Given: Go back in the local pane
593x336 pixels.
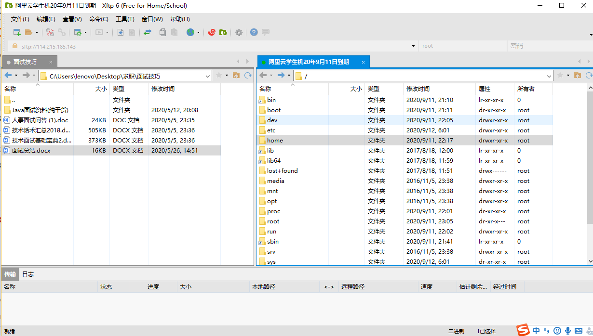Looking at the screenshot, I should click(8, 76).
